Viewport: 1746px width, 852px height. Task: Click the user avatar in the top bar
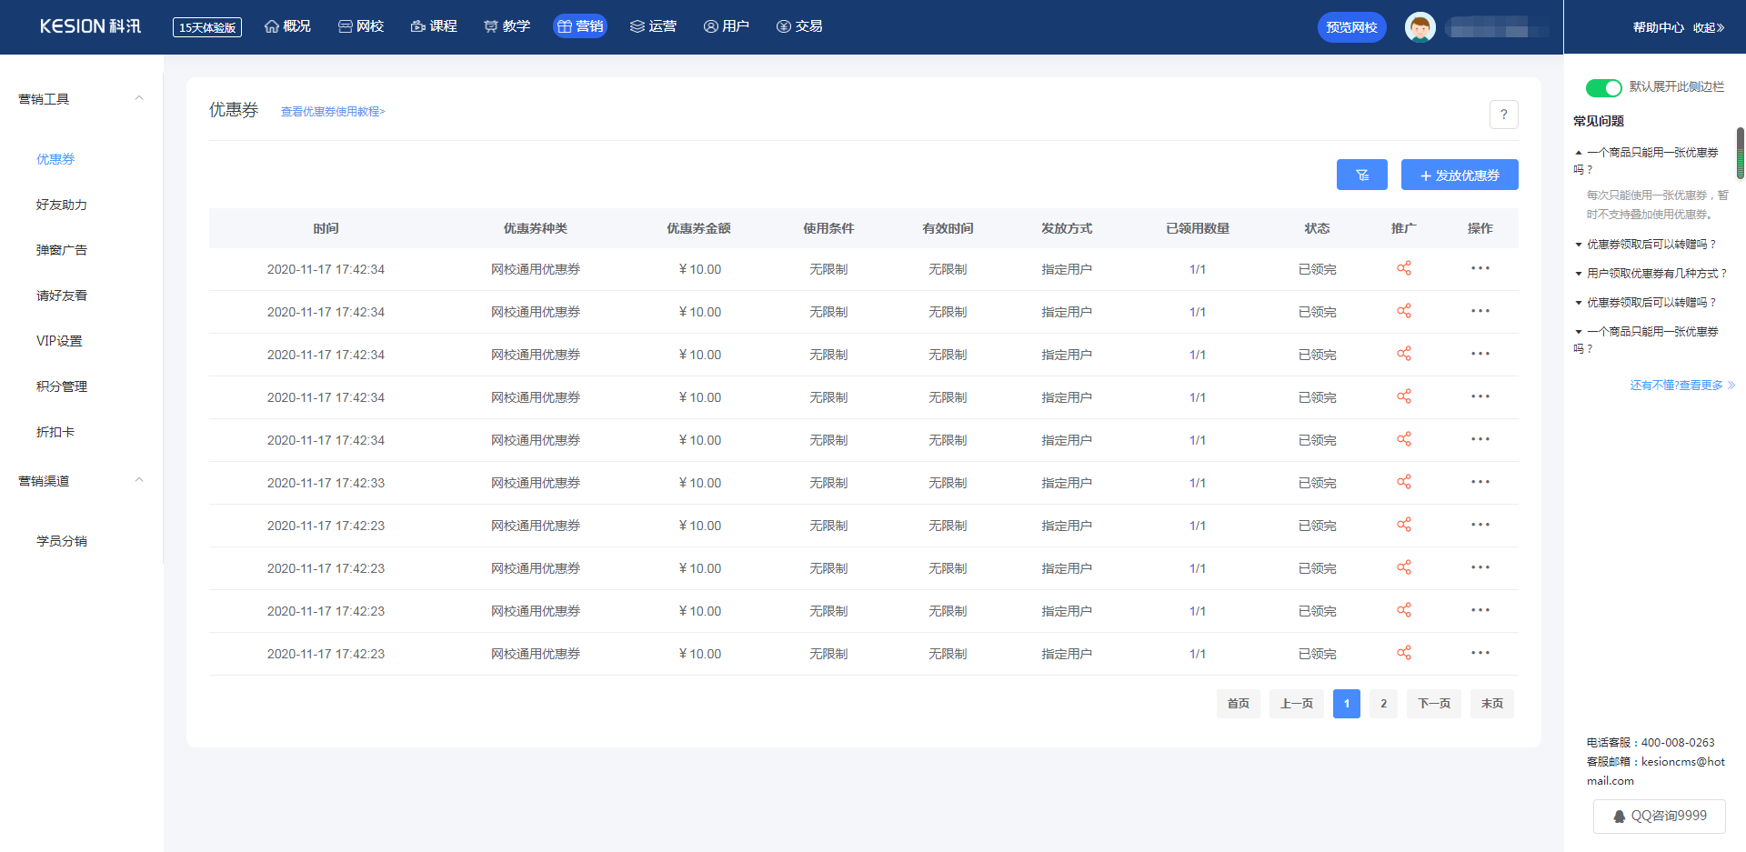(x=1420, y=27)
